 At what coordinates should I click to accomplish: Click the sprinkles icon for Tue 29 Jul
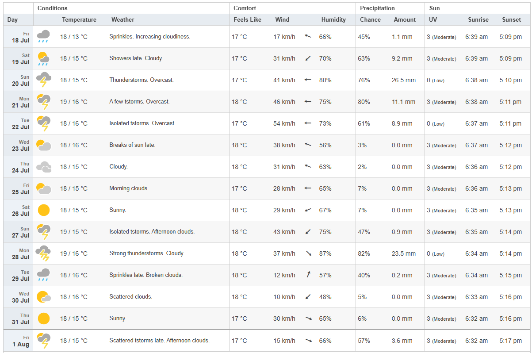[43, 275]
